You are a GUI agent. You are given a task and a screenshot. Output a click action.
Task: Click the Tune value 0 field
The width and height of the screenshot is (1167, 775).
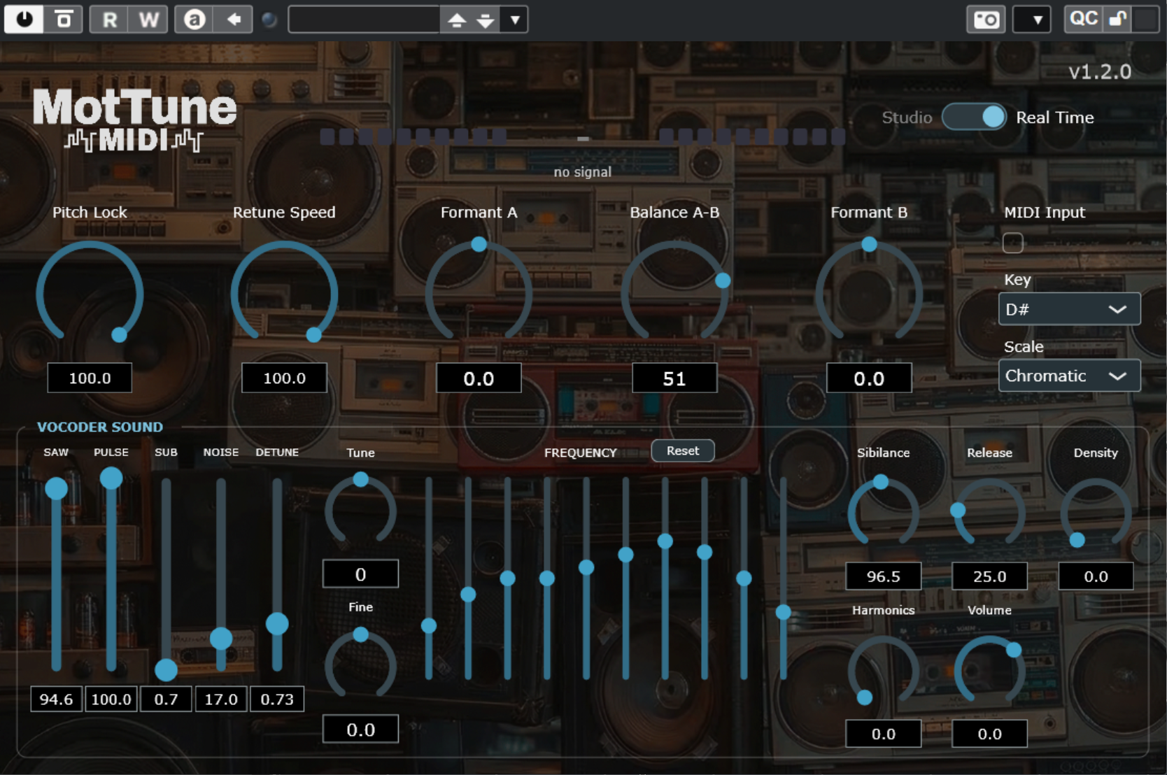tap(360, 574)
